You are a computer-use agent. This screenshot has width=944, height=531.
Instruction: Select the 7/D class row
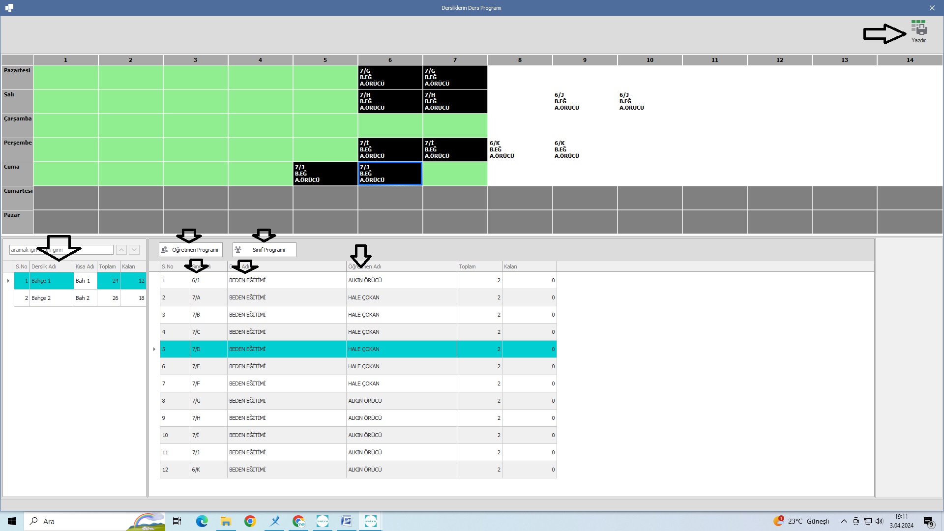[x=358, y=349]
